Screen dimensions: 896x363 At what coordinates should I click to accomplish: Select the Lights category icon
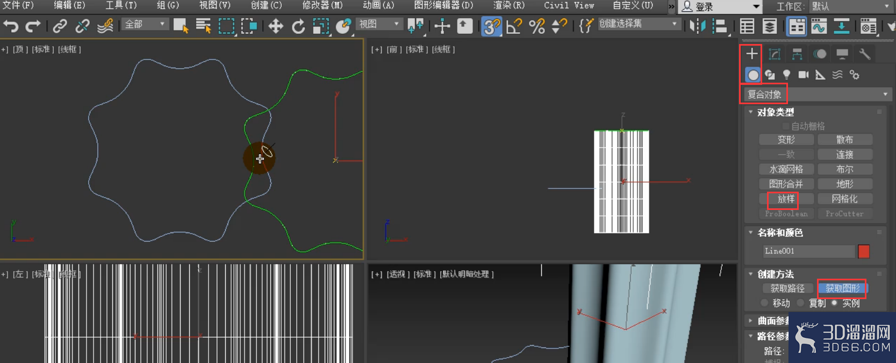click(786, 75)
